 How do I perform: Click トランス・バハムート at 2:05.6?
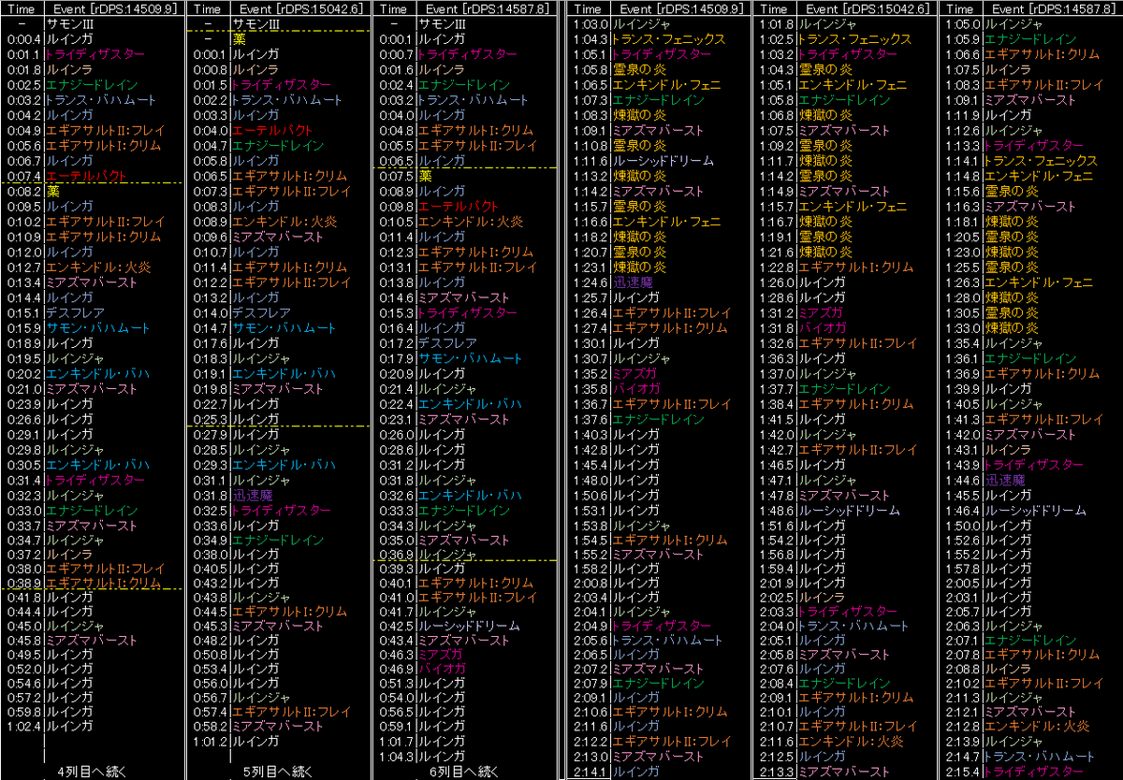667,640
